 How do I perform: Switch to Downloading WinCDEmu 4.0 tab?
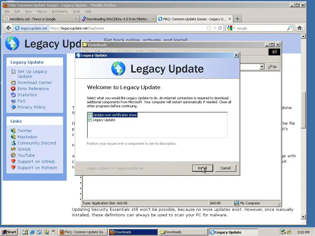(x=118, y=19)
